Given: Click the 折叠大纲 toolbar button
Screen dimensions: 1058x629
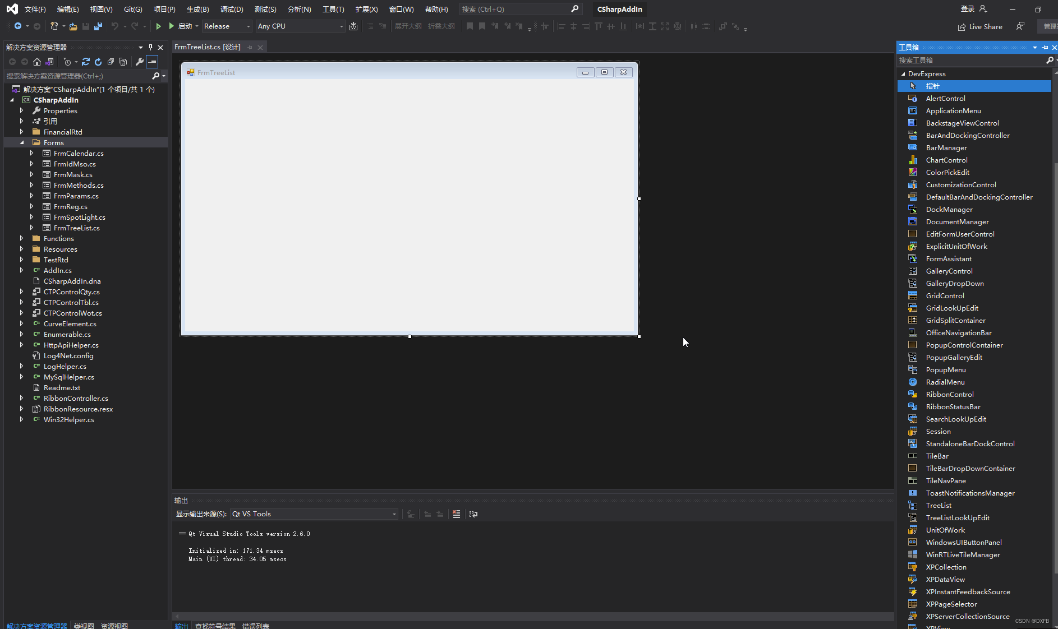Looking at the screenshot, I should (441, 26).
